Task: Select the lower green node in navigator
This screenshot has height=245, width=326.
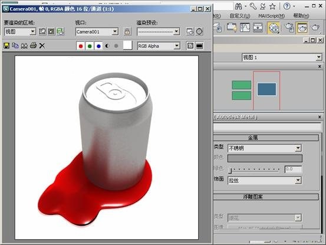Action: [x=241, y=96]
